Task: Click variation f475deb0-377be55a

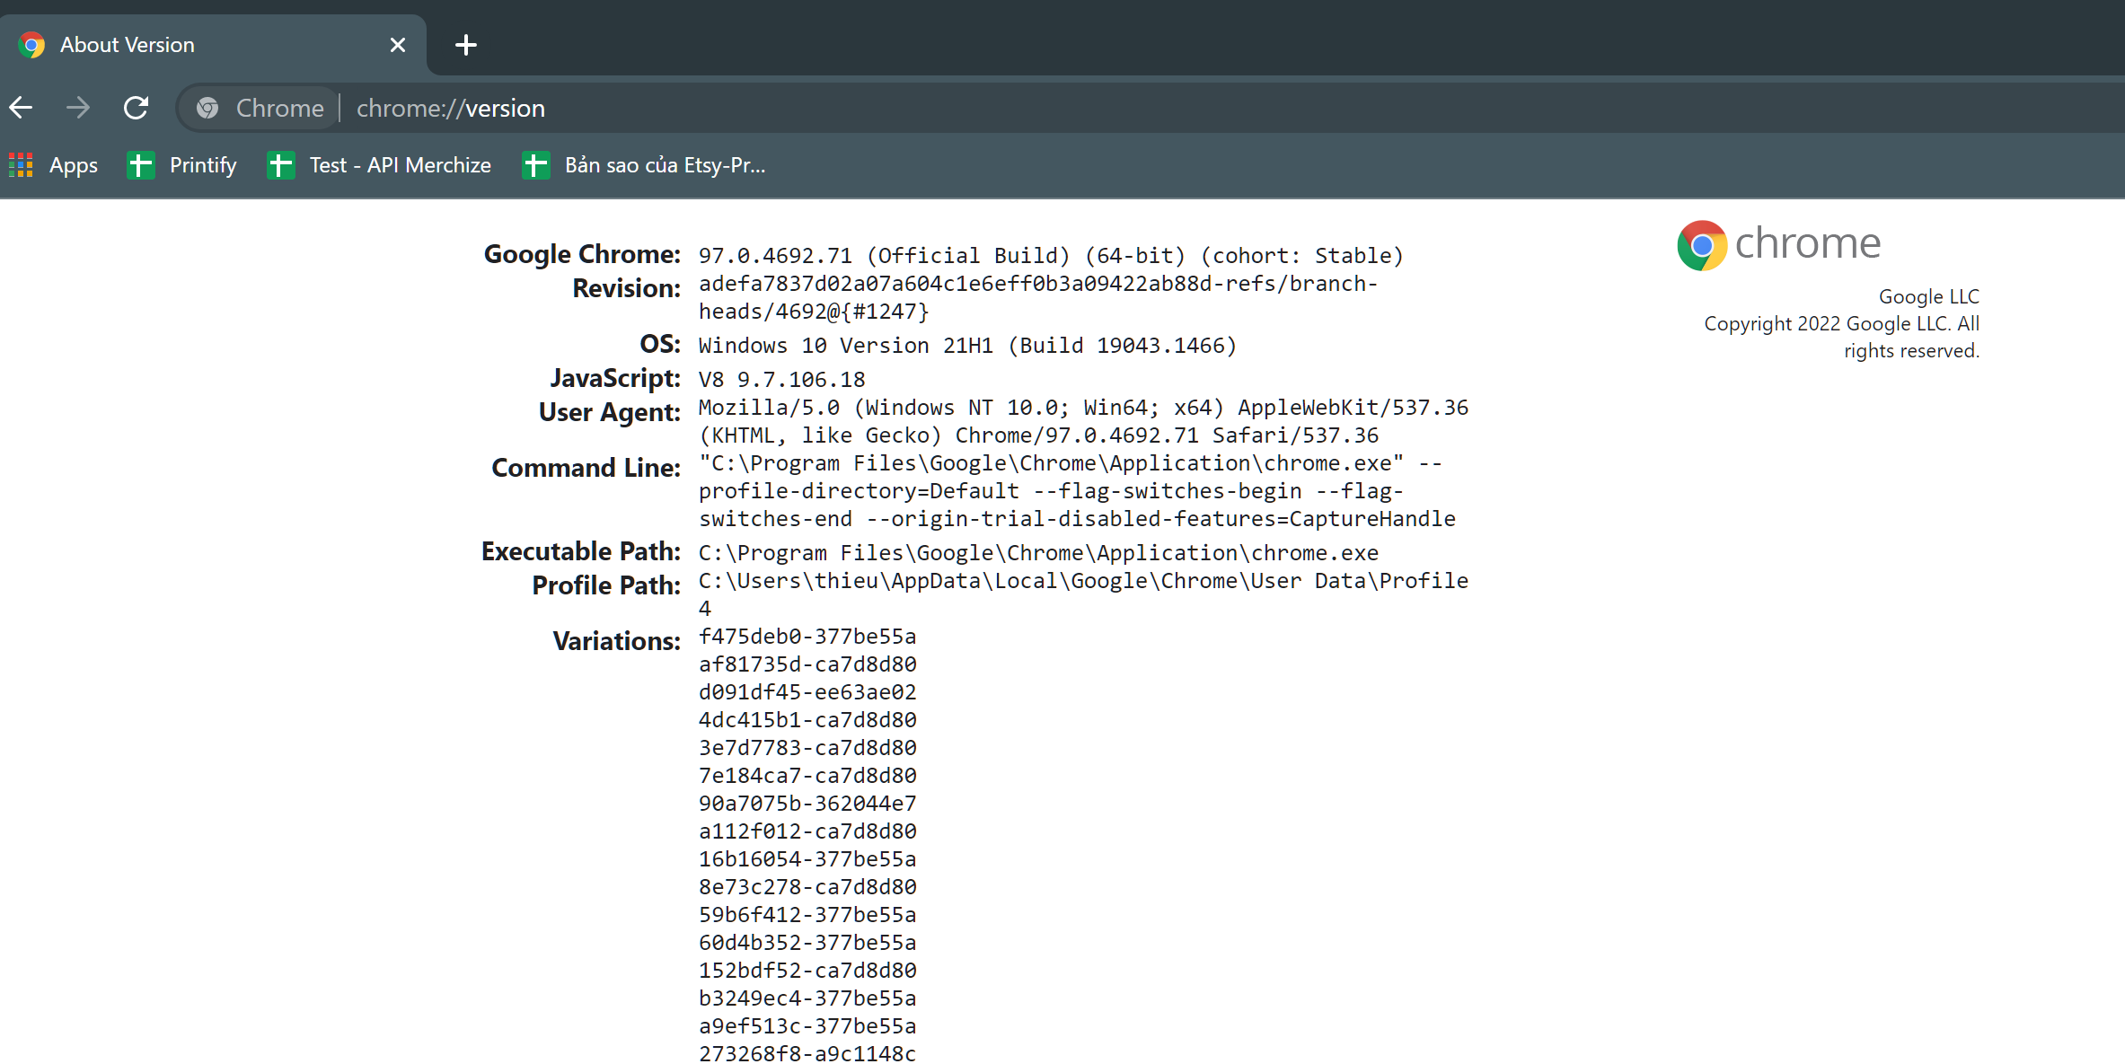Action: point(807,637)
